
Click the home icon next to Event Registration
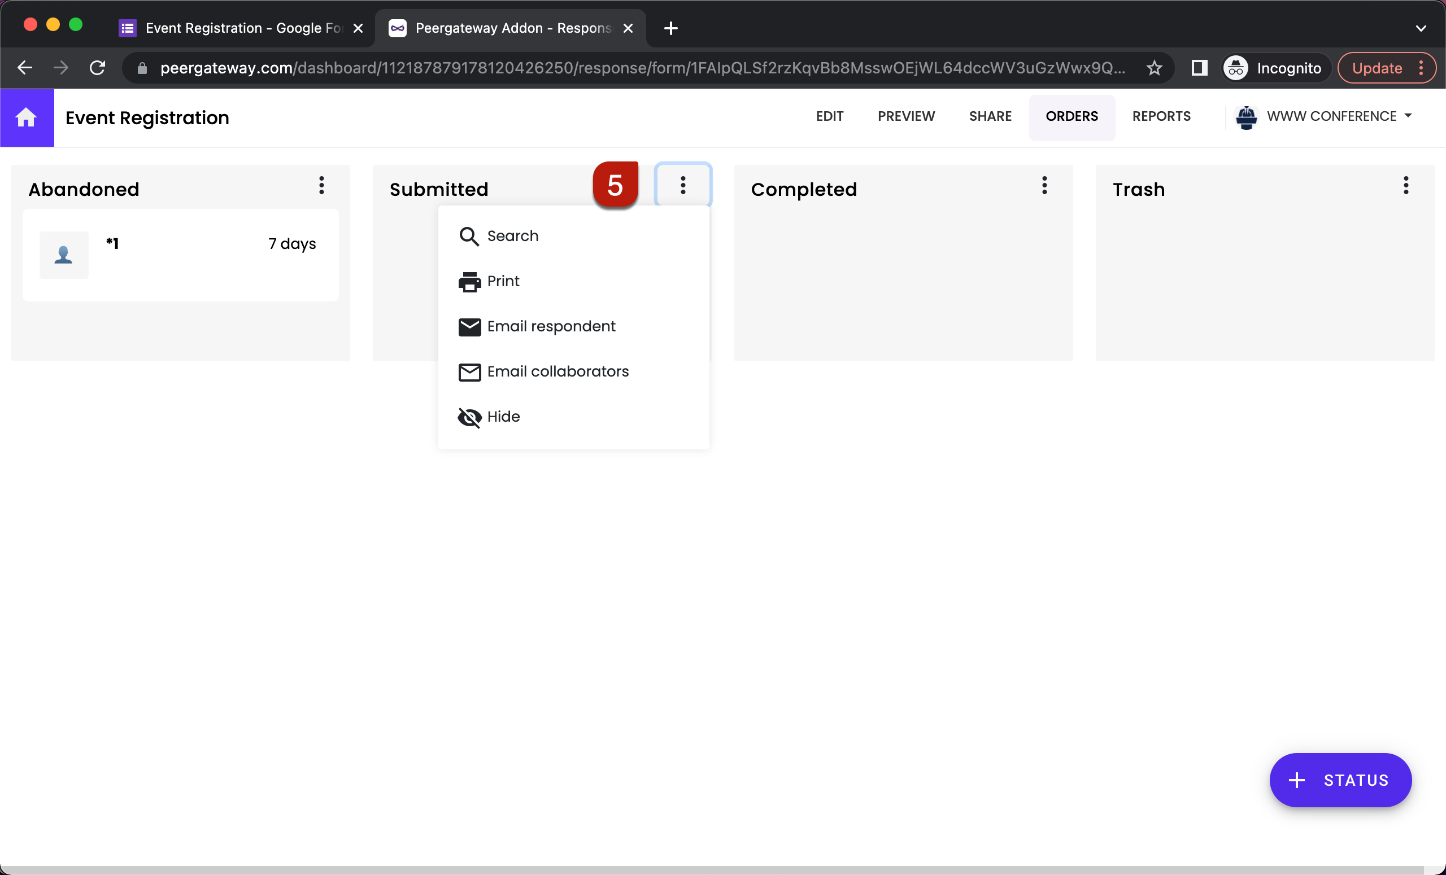coord(27,117)
